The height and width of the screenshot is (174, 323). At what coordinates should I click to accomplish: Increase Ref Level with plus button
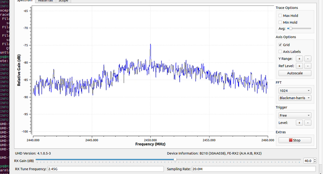tap(299, 66)
